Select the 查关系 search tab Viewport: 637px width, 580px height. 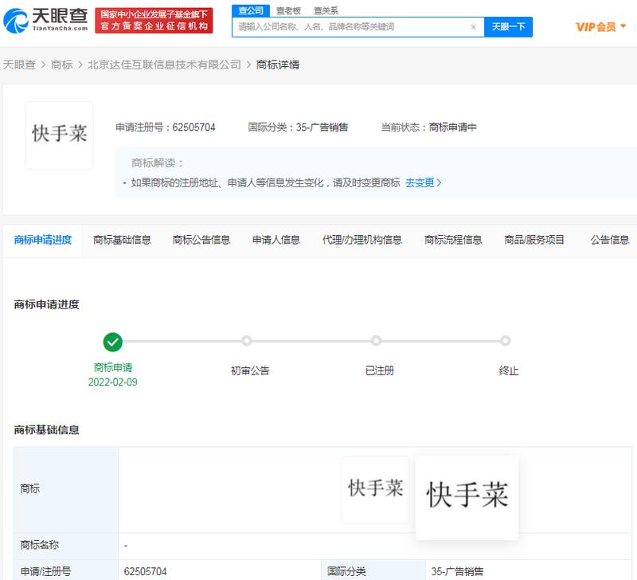click(326, 10)
